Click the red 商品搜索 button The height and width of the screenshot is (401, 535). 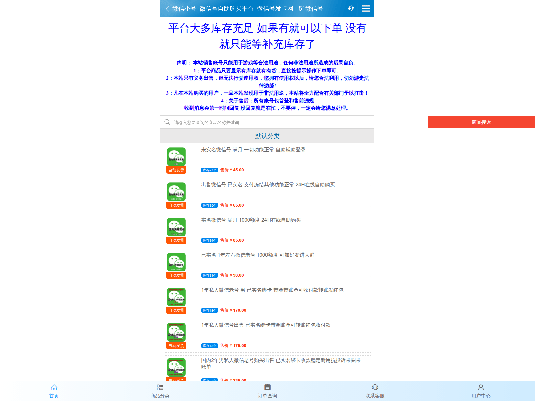pos(481,122)
